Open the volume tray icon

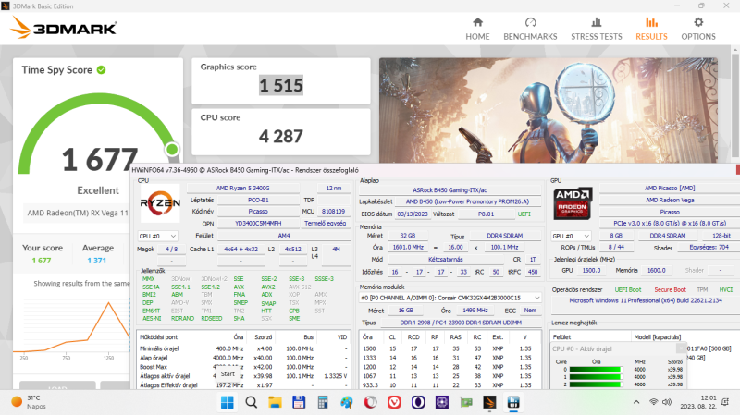pyautogui.click(x=667, y=402)
